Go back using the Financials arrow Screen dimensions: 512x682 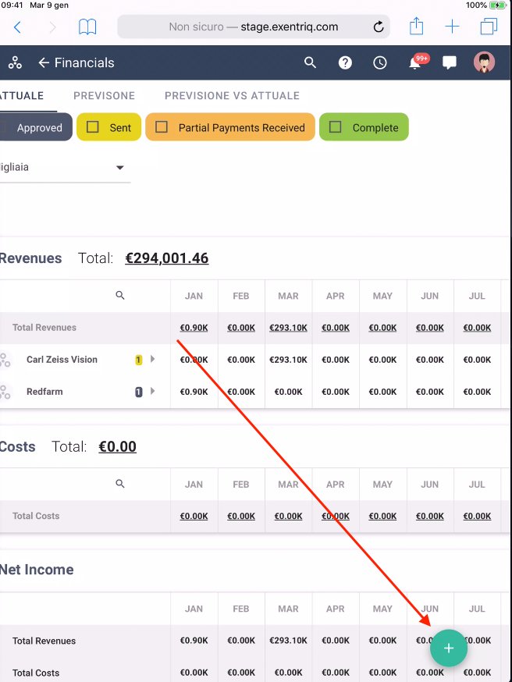(44, 62)
